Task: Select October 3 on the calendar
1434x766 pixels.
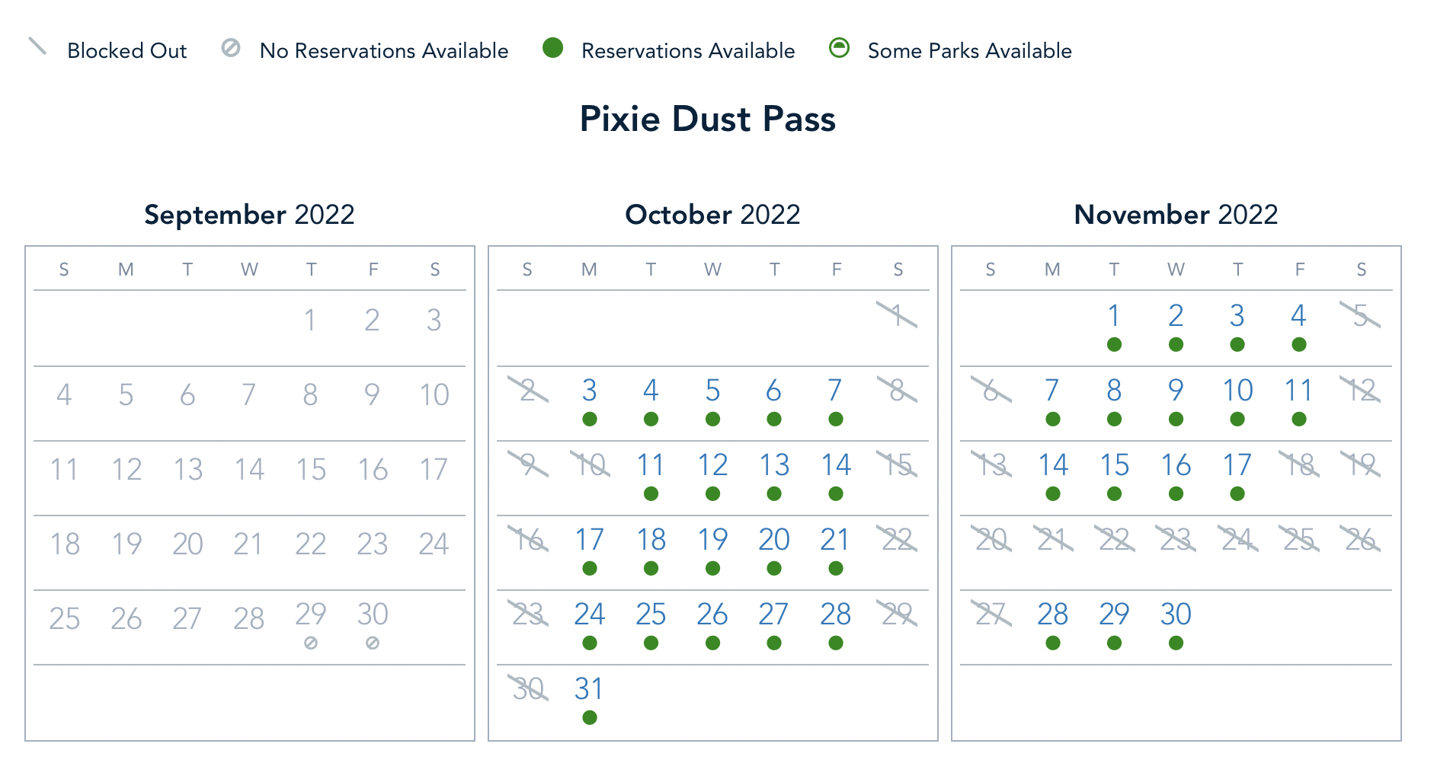Action: coord(589,391)
